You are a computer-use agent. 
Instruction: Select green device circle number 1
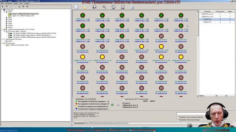(83, 15)
